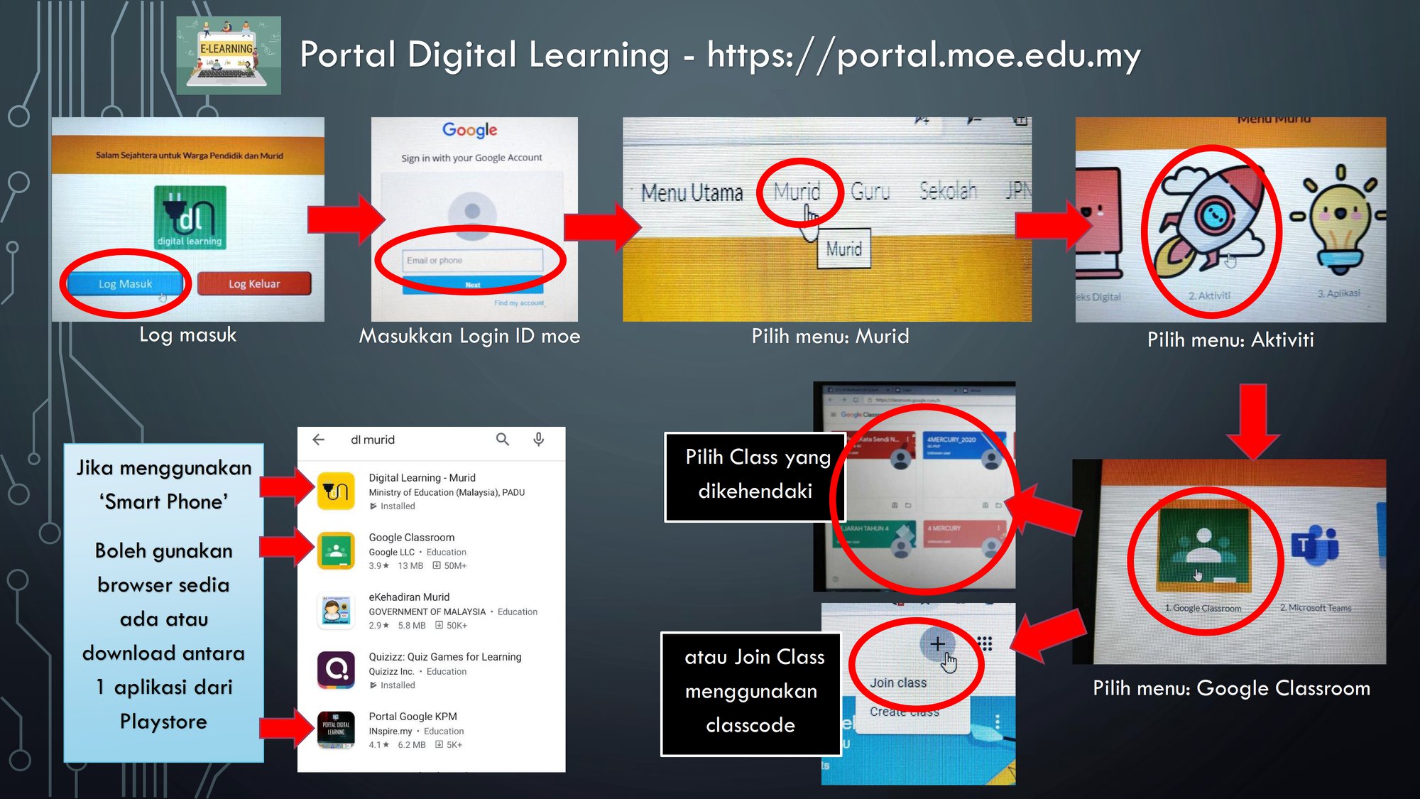Click the lightbulb Aplikasi icon
Screen dimensions: 1420x799
click(x=1339, y=217)
